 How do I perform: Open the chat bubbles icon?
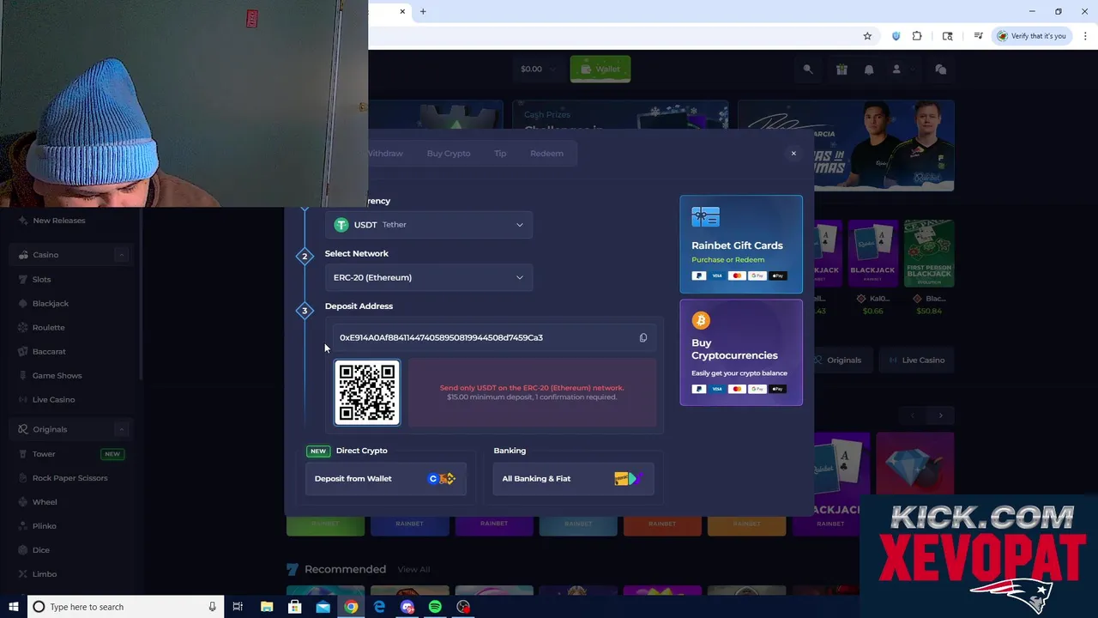point(940,70)
